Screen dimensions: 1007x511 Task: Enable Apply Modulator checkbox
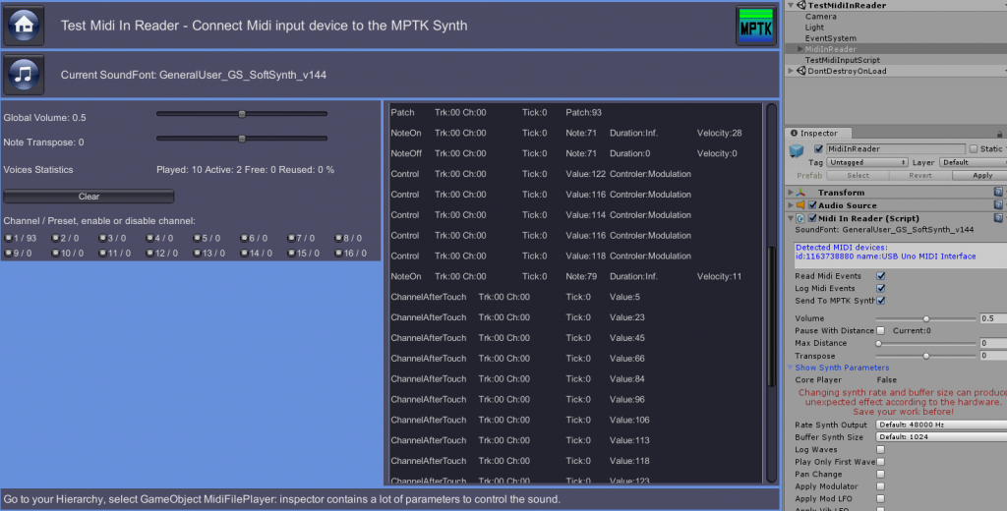point(880,486)
